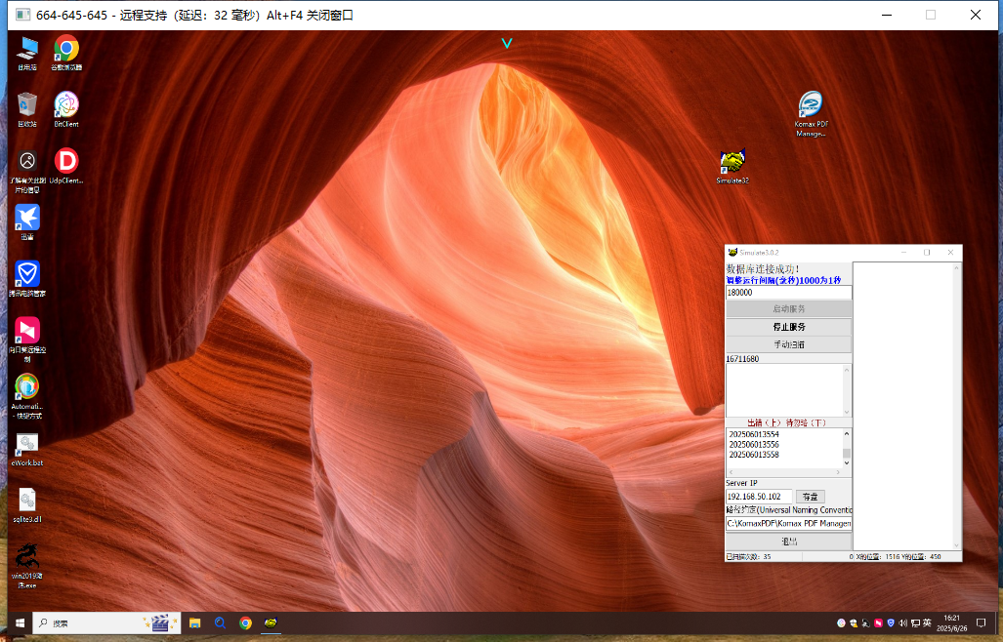This screenshot has height=642, width=1003.
Task: Click the large right log pane in Simulate
Action: (x=902, y=406)
